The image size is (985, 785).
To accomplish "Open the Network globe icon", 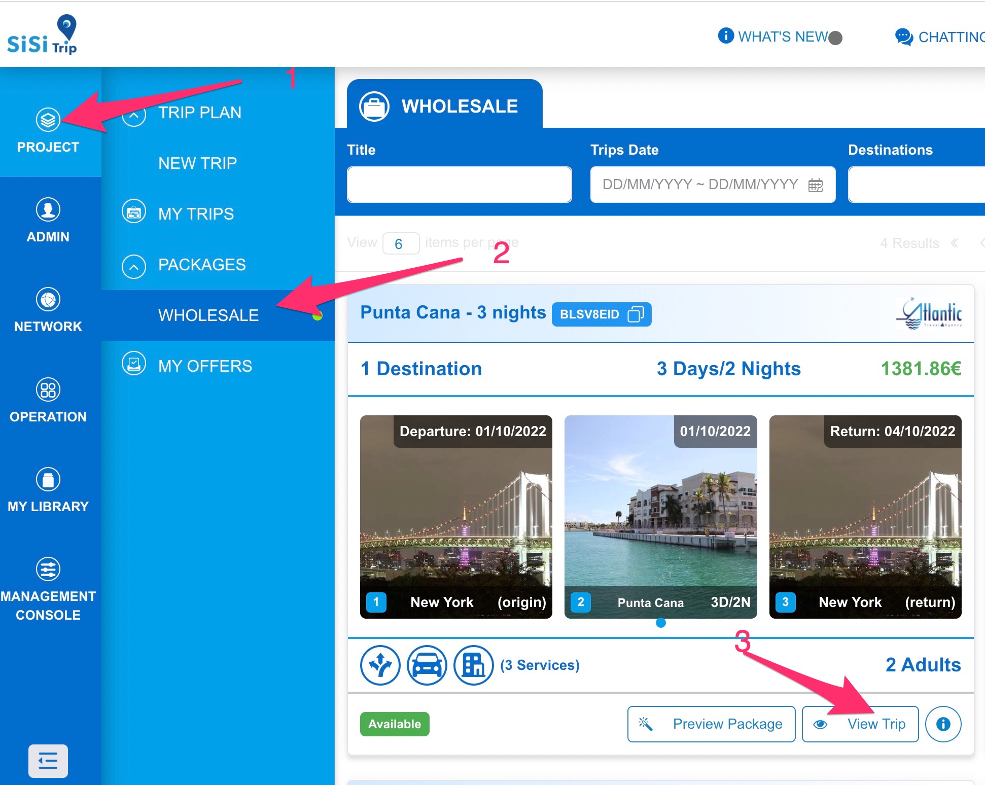I will [48, 299].
